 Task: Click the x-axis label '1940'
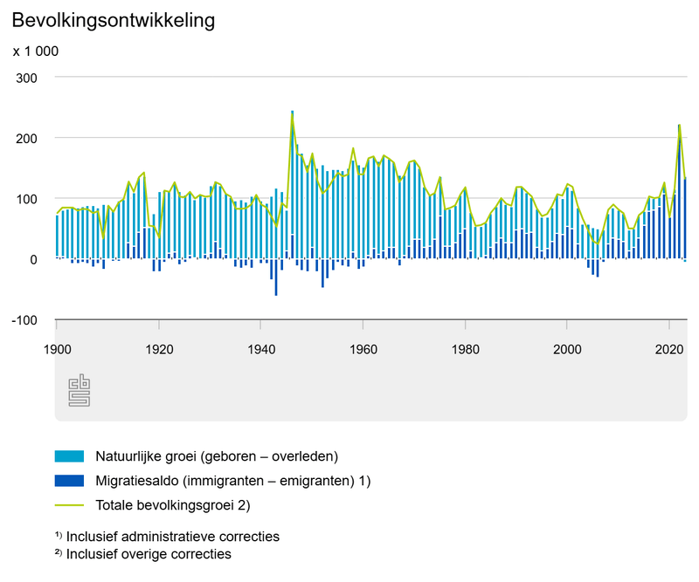(261, 350)
